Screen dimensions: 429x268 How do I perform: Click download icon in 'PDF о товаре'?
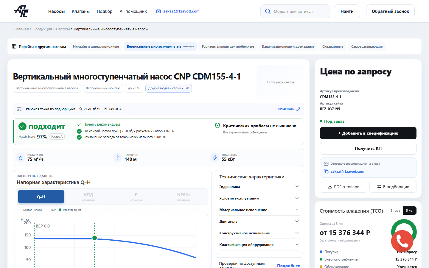(330, 187)
